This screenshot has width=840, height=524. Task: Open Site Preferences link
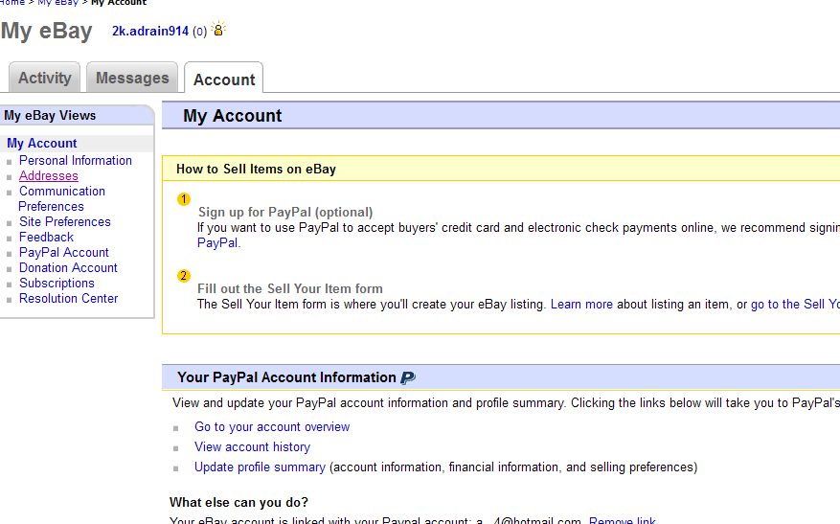[x=65, y=222]
